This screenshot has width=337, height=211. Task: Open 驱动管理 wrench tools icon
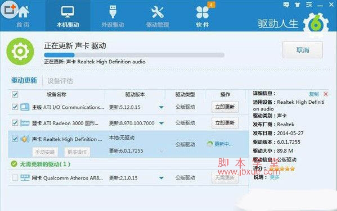[x=158, y=12]
